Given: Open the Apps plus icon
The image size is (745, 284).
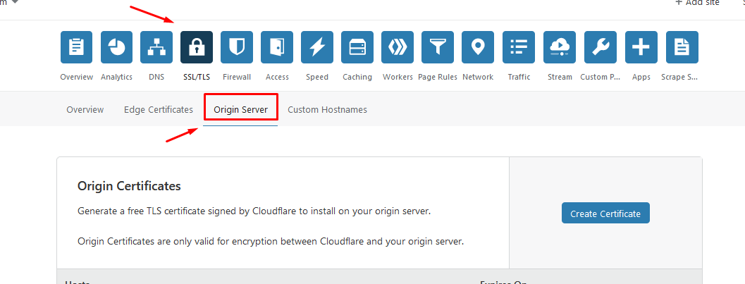Looking at the screenshot, I should (x=641, y=47).
